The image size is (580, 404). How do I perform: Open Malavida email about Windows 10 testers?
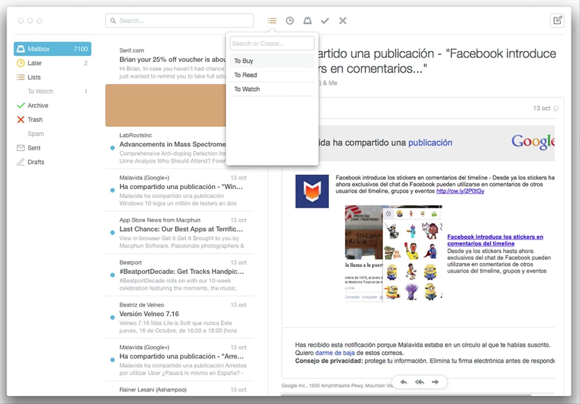click(x=179, y=190)
